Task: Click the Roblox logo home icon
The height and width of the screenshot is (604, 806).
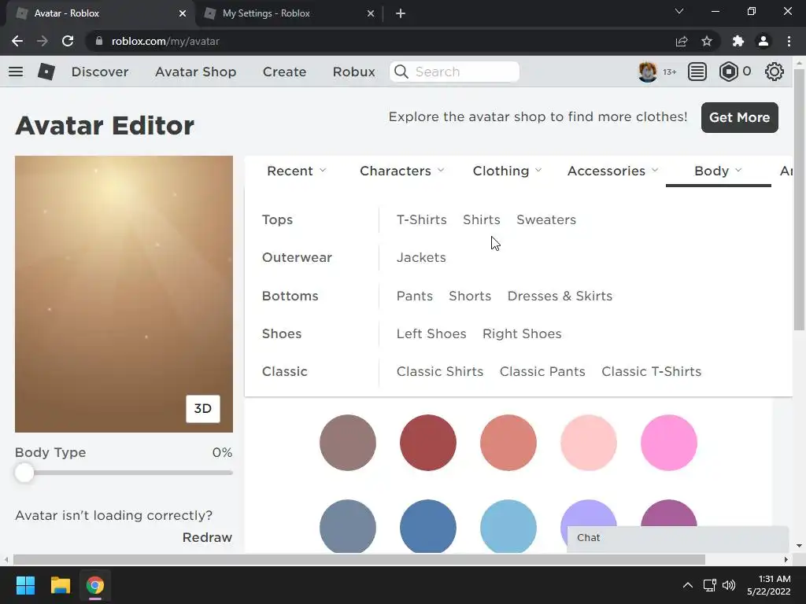Action: point(46,72)
